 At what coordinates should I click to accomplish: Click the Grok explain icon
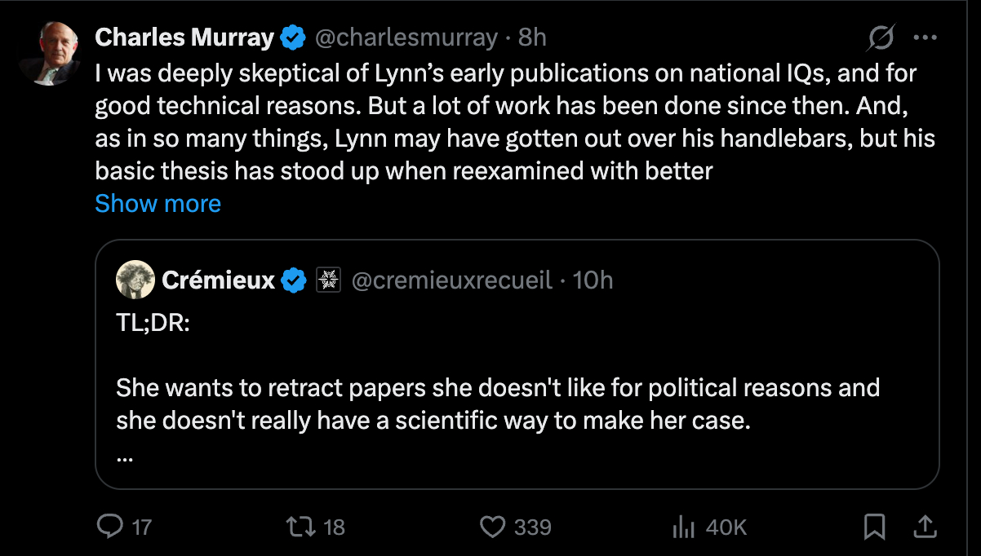pyautogui.click(x=881, y=38)
